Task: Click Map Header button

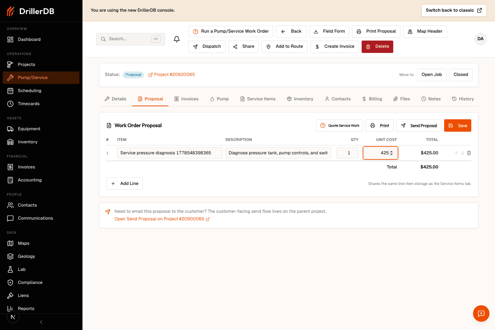Action: pos(425,31)
